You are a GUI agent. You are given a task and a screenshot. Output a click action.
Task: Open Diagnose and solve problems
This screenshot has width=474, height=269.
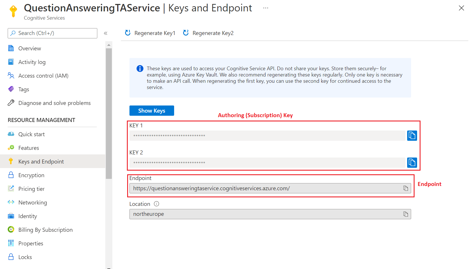(54, 103)
